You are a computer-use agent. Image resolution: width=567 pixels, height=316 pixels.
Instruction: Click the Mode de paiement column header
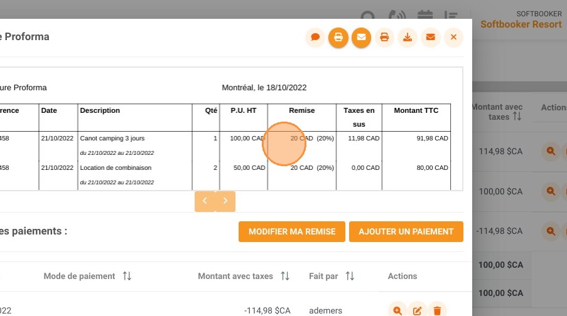(x=79, y=276)
